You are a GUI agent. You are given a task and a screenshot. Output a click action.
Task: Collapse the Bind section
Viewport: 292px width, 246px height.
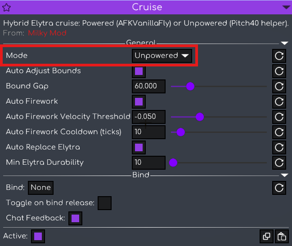(284, 175)
